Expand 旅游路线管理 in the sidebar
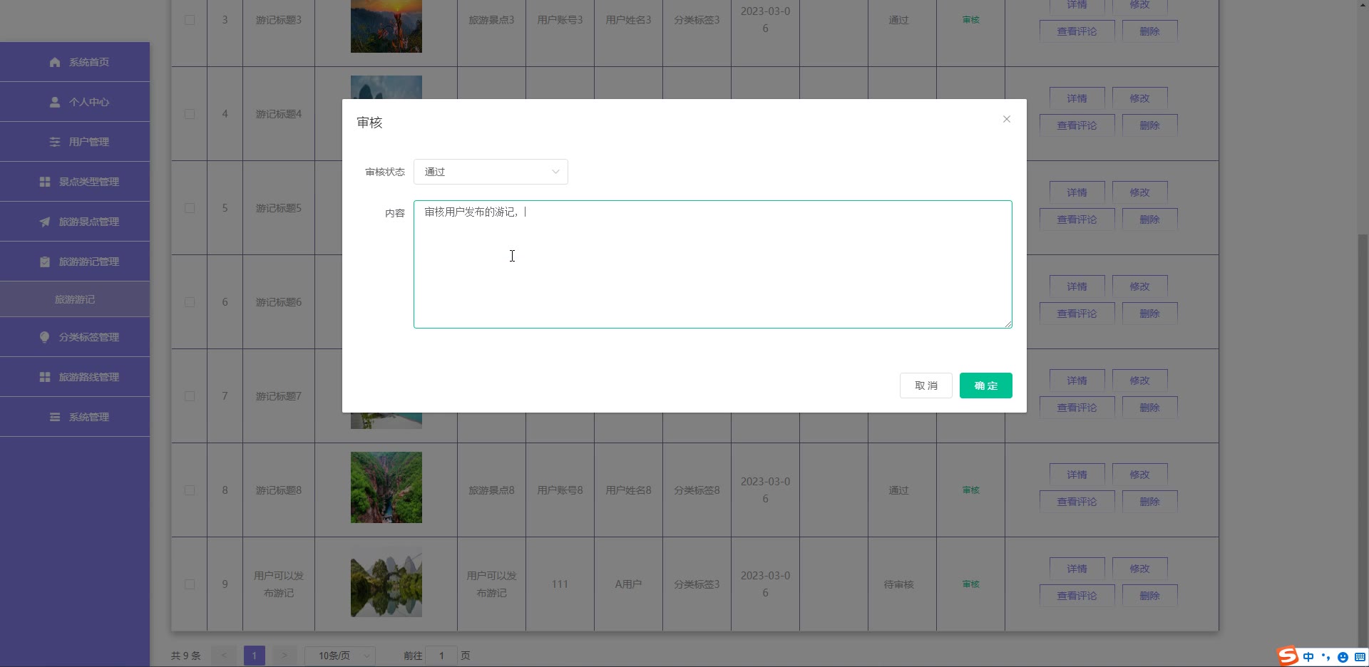Viewport: 1369px width, 667px height. [x=75, y=377]
